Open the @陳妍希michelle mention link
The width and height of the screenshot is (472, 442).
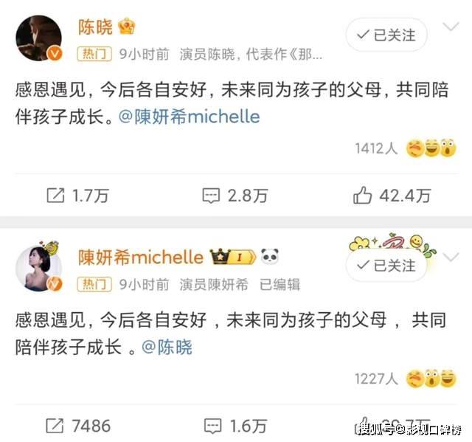point(189,117)
